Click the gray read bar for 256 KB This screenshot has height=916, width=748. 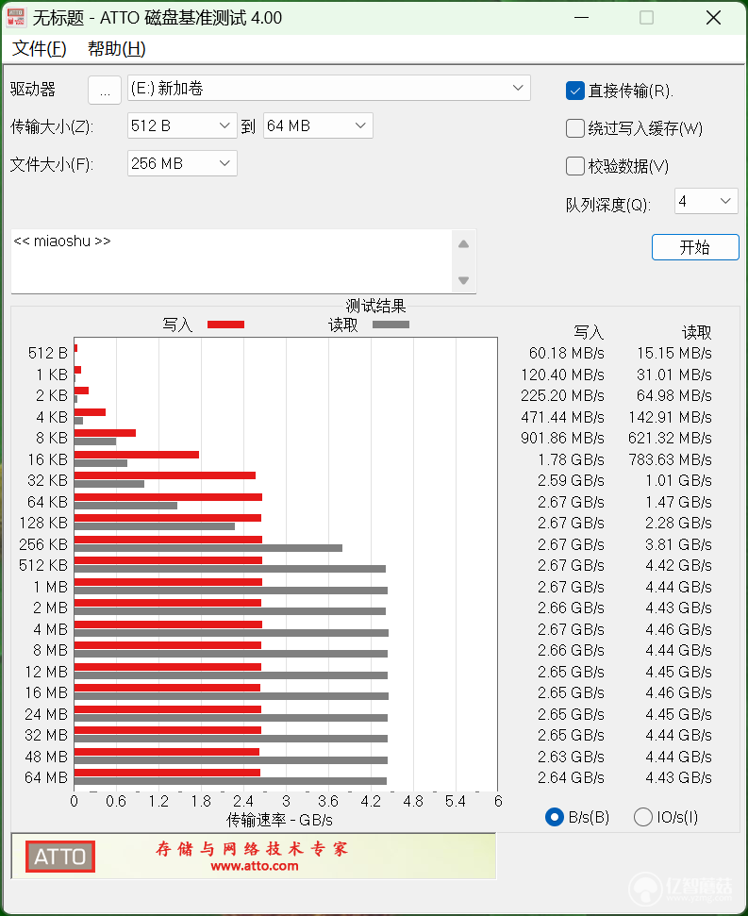pyautogui.click(x=208, y=548)
